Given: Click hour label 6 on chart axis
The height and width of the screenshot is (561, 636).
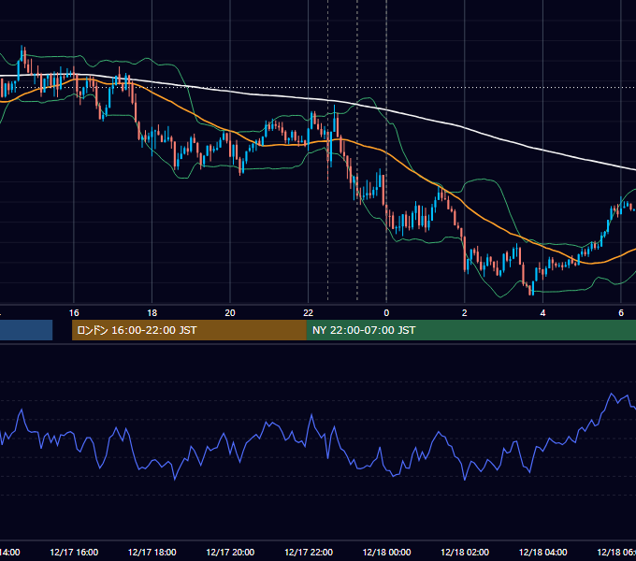Looking at the screenshot, I should (621, 313).
